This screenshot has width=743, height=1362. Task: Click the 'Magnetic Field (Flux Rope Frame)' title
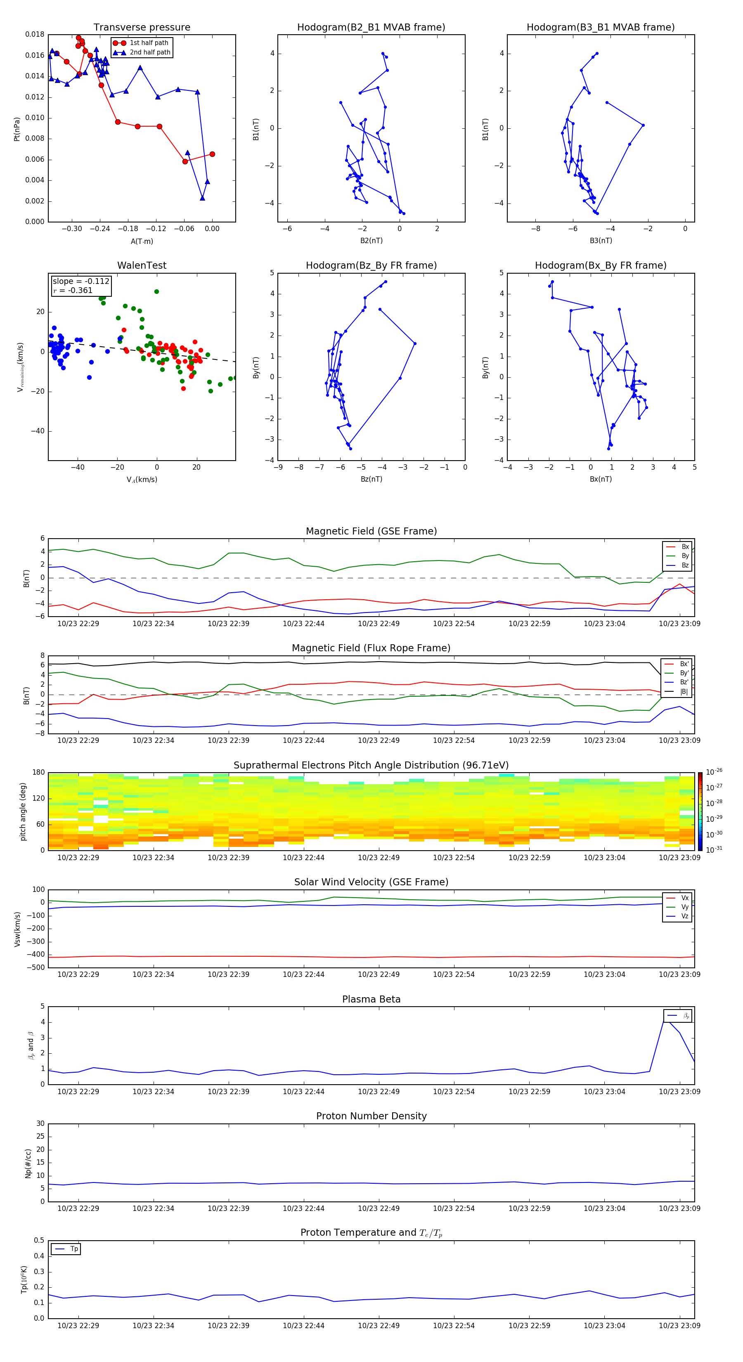(x=371, y=648)
